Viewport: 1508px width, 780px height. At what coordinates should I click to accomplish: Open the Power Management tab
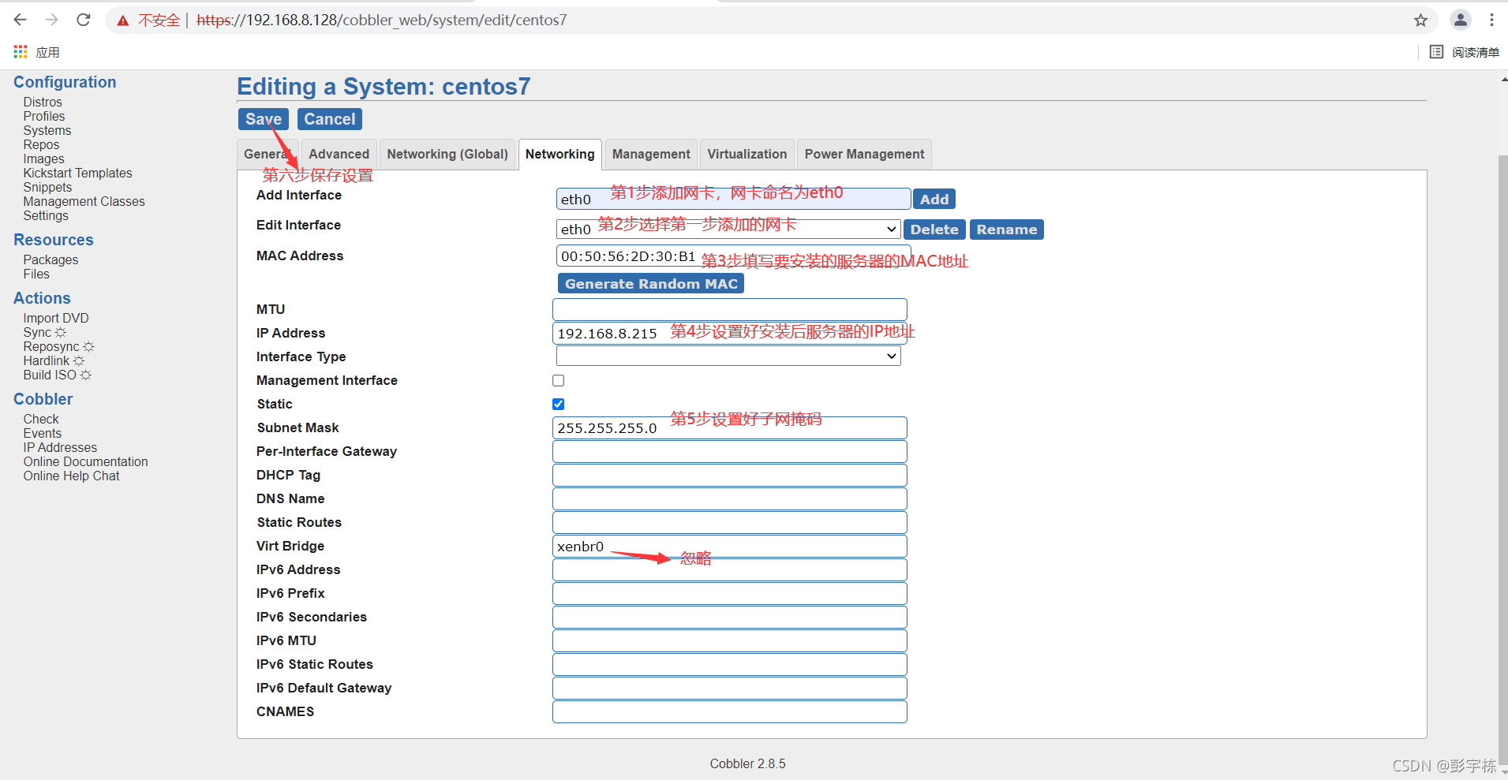click(x=865, y=155)
